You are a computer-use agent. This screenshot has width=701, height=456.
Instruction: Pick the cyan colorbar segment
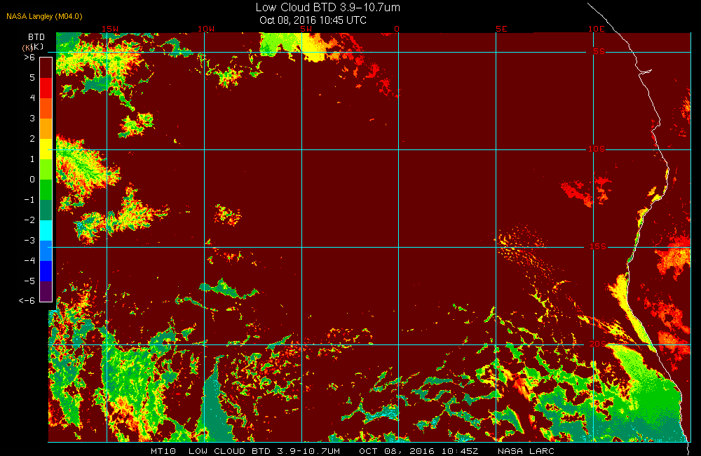(x=46, y=231)
